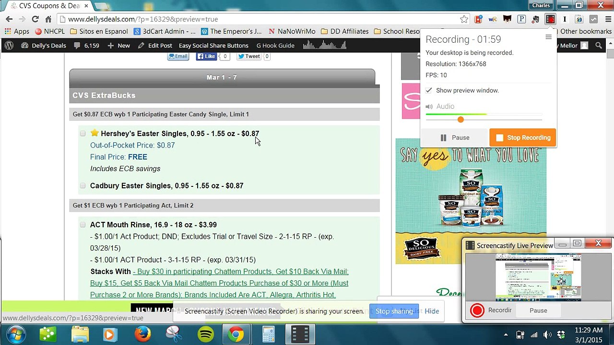The height and width of the screenshot is (345, 614).
Task: Open the Sitos en Espanol bookmark folder
Action: (x=99, y=32)
